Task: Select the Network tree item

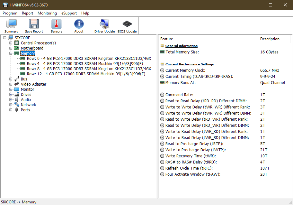Action: 28,105
